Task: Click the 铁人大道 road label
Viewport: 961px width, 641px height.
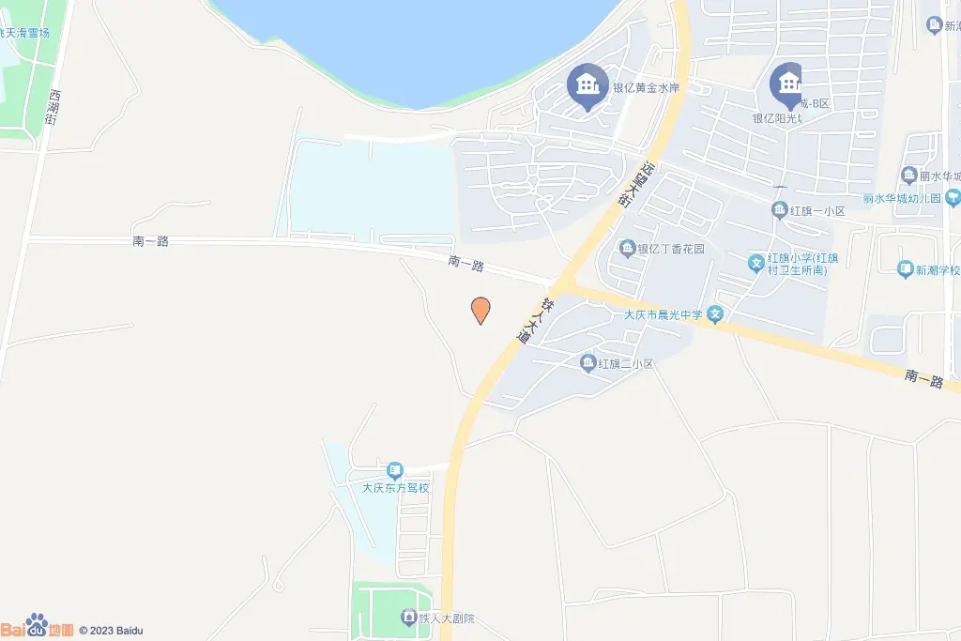Action: (533, 321)
